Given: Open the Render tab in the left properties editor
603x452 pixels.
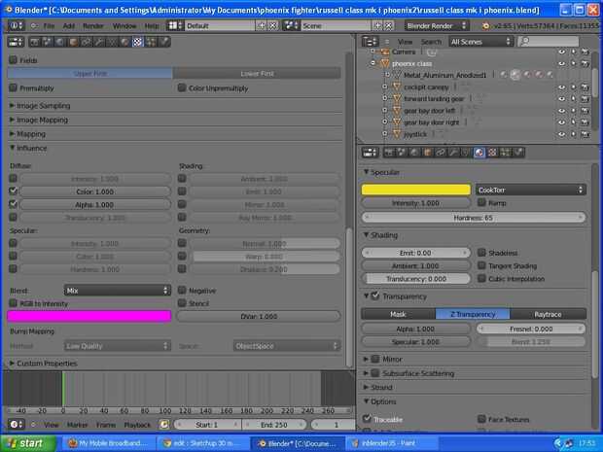Looking at the screenshot, I should pos(35,42).
